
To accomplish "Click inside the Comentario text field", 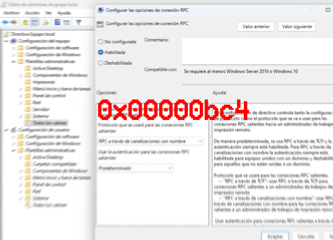I will pyautogui.click(x=254, y=49).
